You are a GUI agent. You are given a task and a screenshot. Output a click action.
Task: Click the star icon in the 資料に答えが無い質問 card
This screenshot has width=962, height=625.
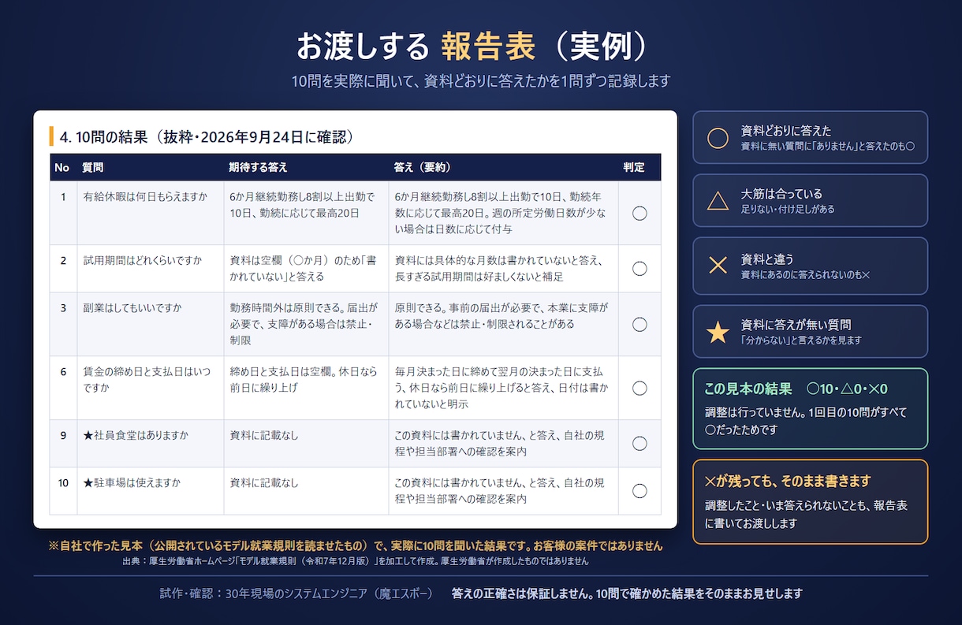click(x=718, y=332)
